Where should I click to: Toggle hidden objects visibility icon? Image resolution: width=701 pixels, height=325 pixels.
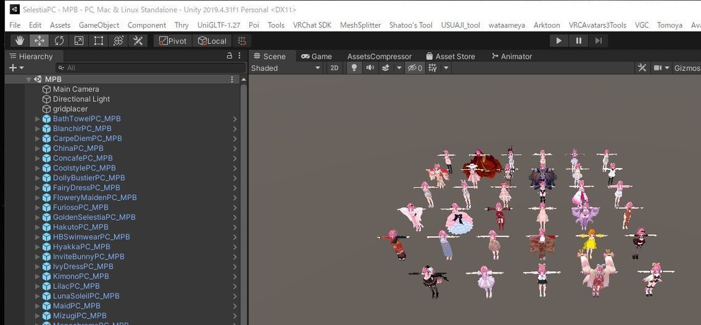[x=414, y=68]
